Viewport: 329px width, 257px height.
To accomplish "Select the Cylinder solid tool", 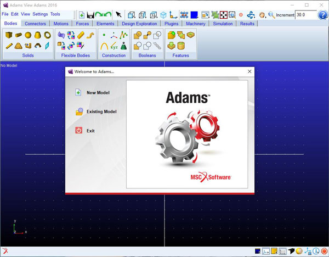I will 18,35.
